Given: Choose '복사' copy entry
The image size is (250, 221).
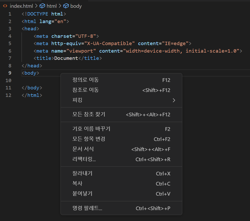Looking at the screenshot, I should 121,184.
